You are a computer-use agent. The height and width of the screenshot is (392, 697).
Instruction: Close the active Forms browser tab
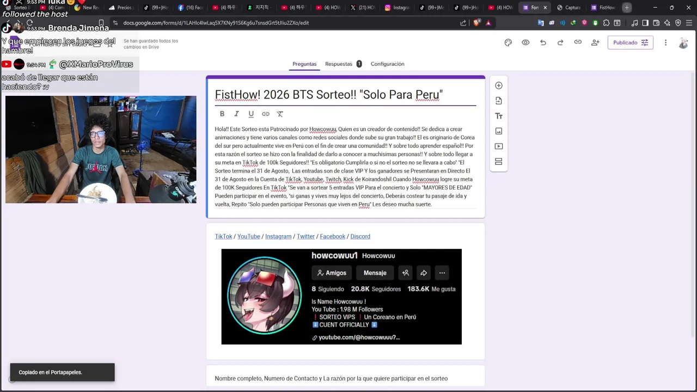pos(545,8)
